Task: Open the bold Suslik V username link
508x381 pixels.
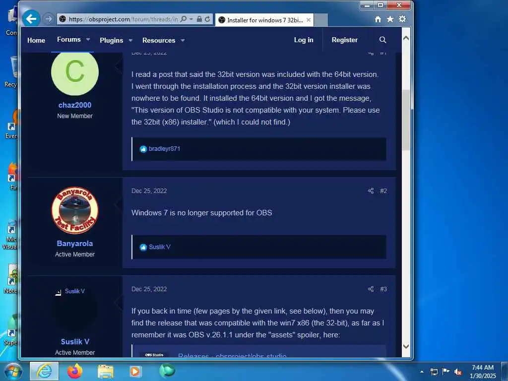Action: [75, 341]
